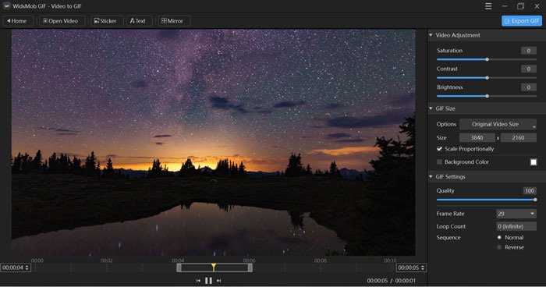Screen dimensions: 546x287
Task: Go back with the Home button
Action: pyautogui.click(x=16, y=21)
